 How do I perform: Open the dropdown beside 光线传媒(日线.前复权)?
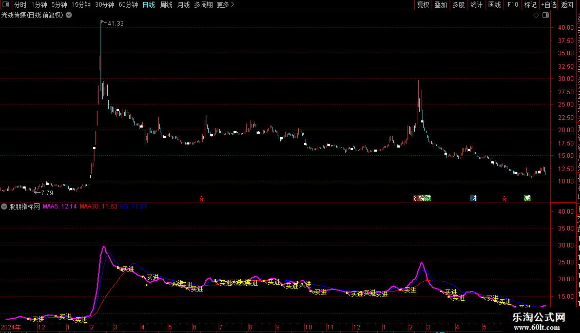click(x=69, y=15)
